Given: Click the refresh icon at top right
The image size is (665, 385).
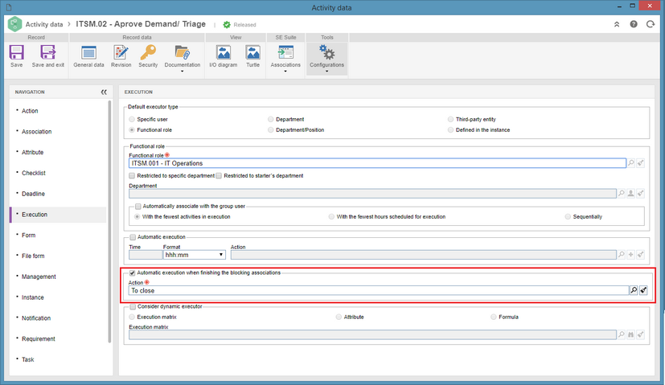Looking at the screenshot, I should [x=651, y=24].
